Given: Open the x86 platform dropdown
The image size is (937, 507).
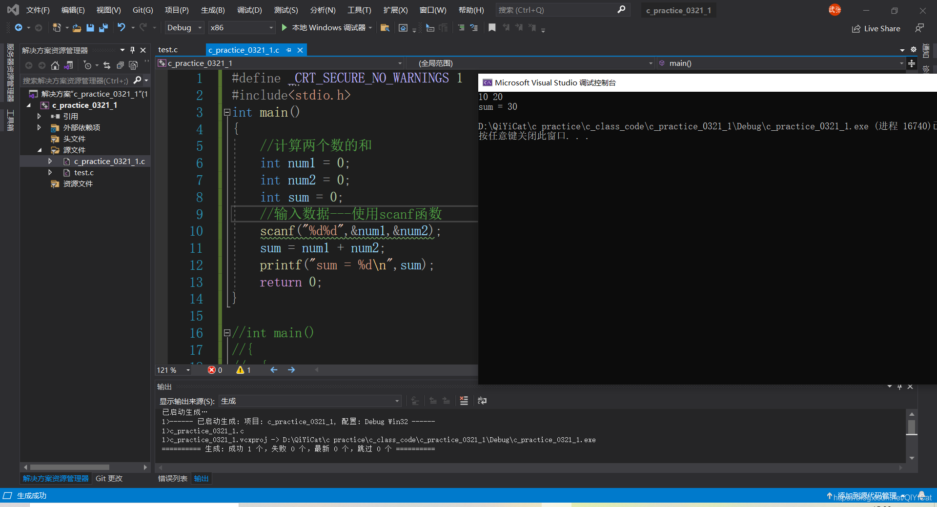Looking at the screenshot, I should click(x=242, y=28).
